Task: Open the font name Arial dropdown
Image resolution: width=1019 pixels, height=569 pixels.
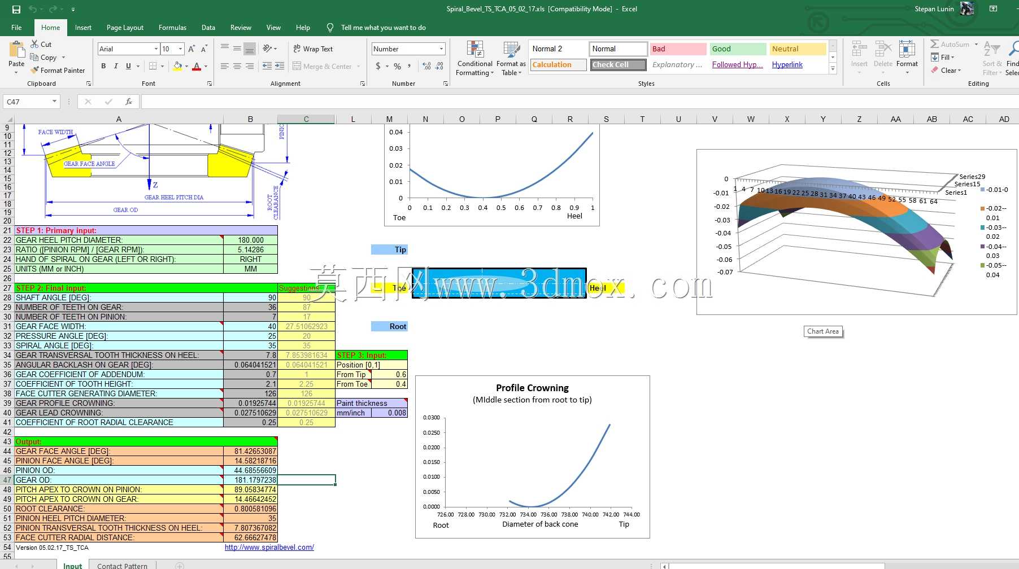Action: tap(156, 49)
